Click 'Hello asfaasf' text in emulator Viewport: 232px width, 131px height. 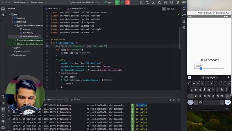(209, 60)
